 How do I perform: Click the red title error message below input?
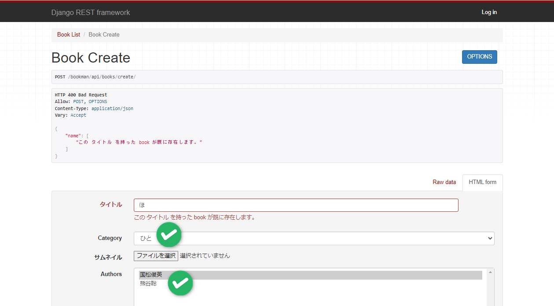194,218
